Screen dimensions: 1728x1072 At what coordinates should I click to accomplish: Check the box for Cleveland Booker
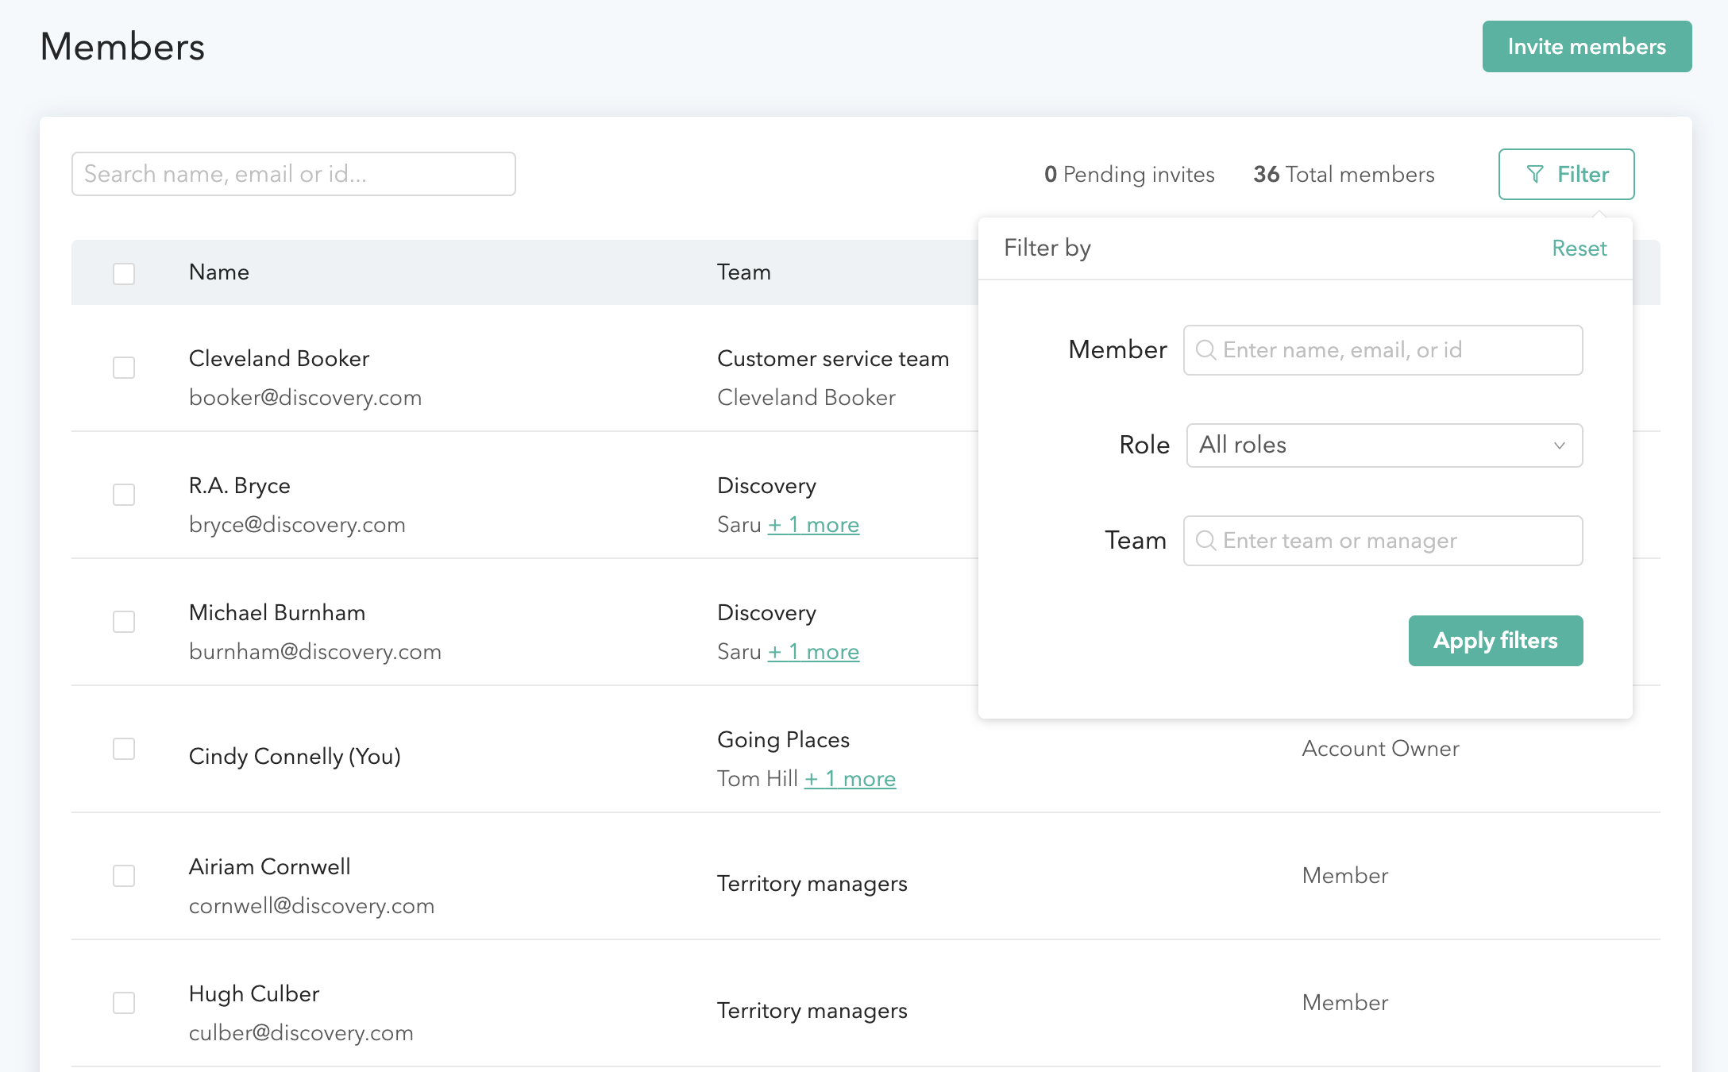point(124,368)
